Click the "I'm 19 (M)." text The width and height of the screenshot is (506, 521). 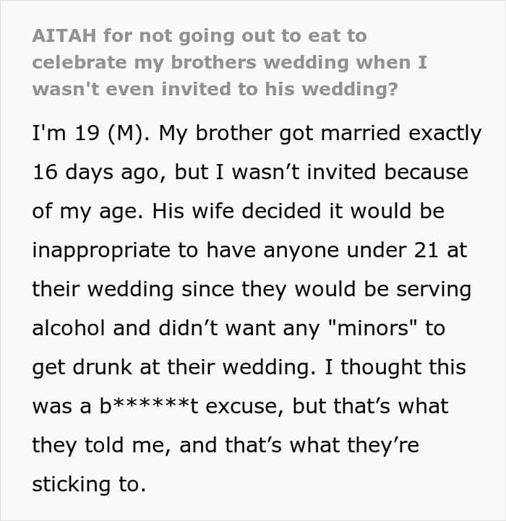(x=91, y=134)
